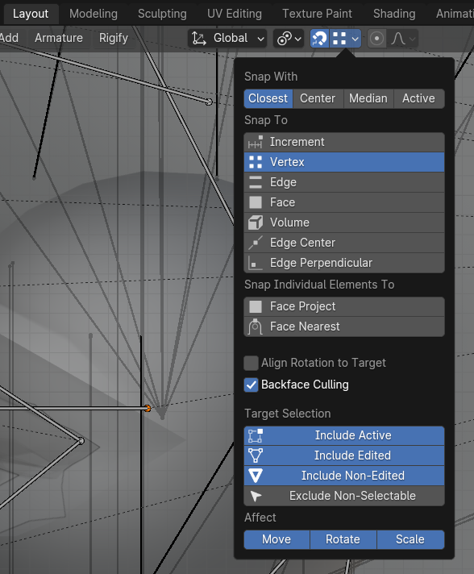Set Snap With to Median
Image resolution: width=474 pixels, height=574 pixels.
click(x=368, y=98)
